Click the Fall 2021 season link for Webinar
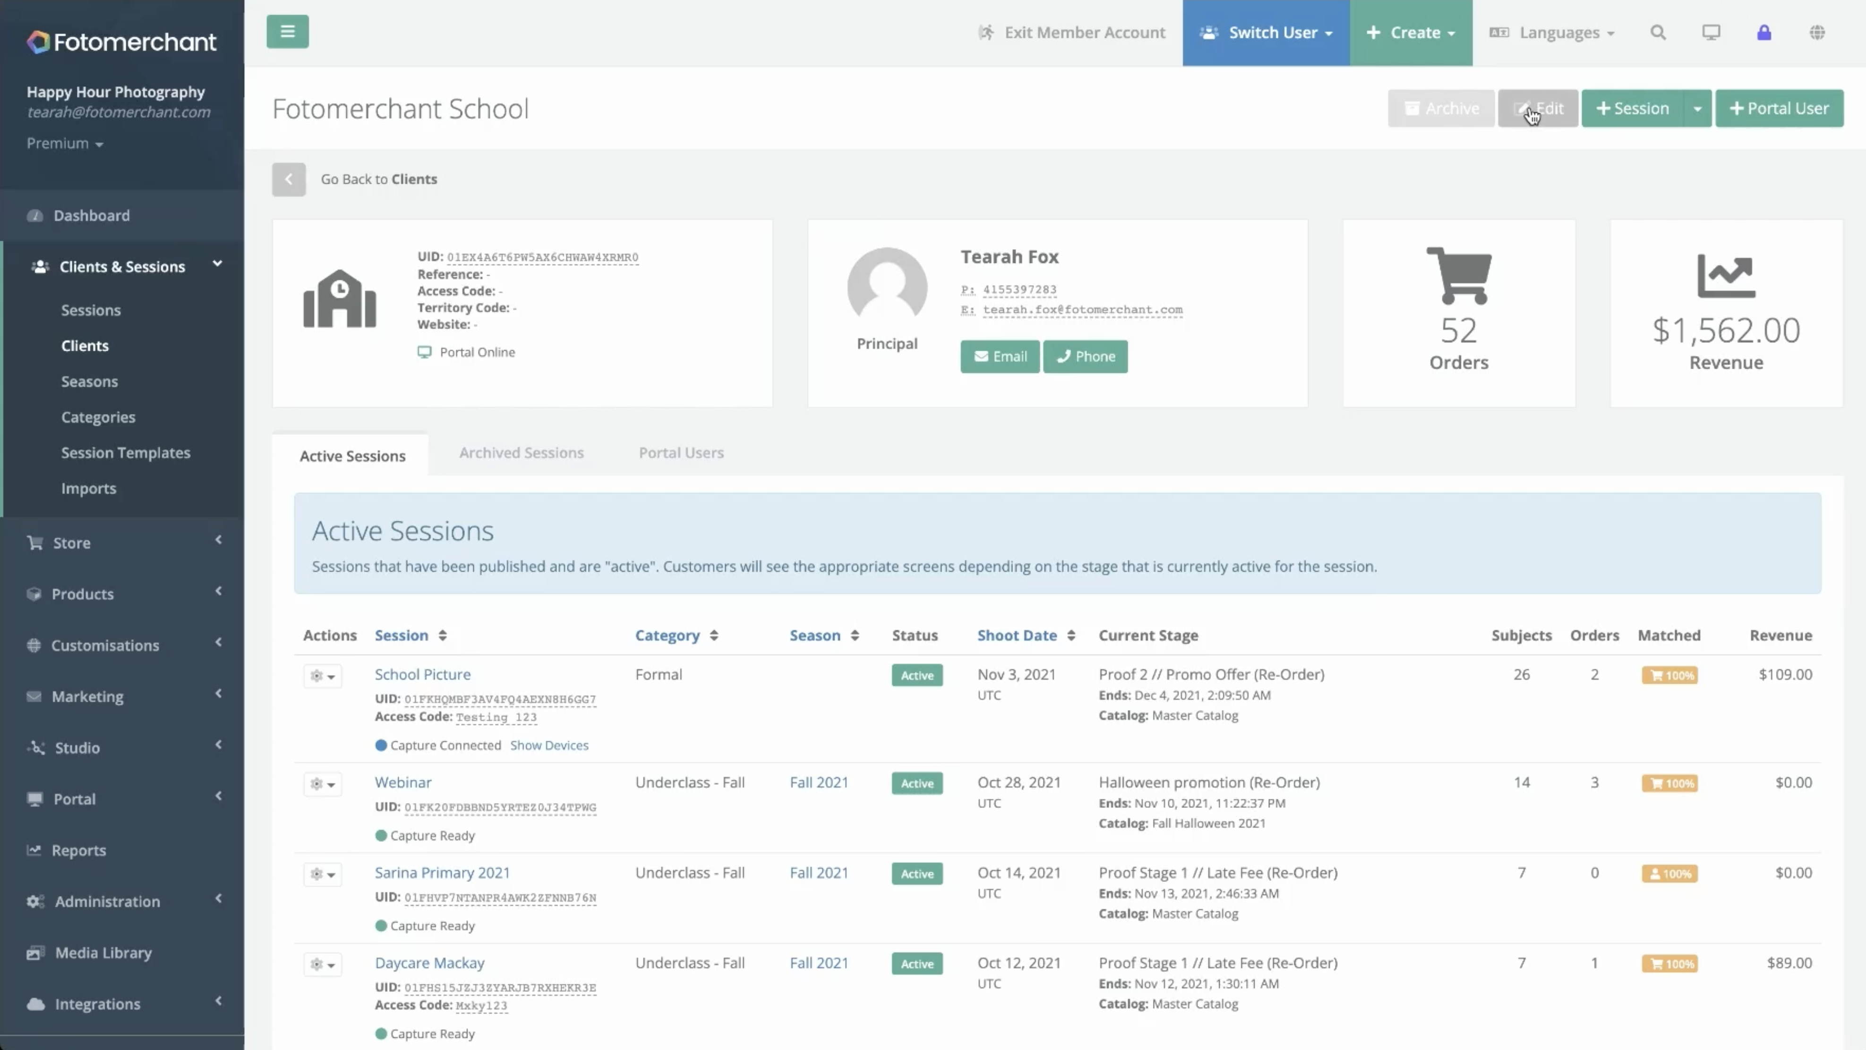The width and height of the screenshot is (1866, 1050). coord(819,782)
